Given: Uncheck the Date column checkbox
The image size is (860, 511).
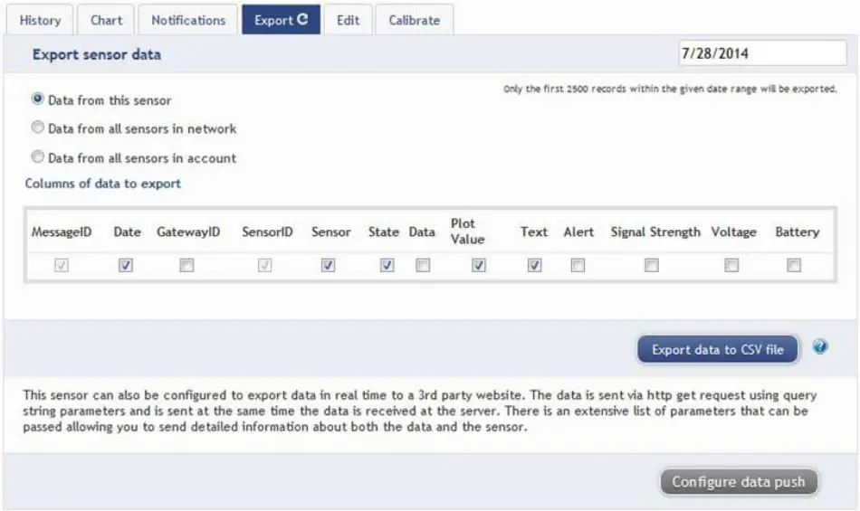Looking at the screenshot, I should [x=126, y=266].
